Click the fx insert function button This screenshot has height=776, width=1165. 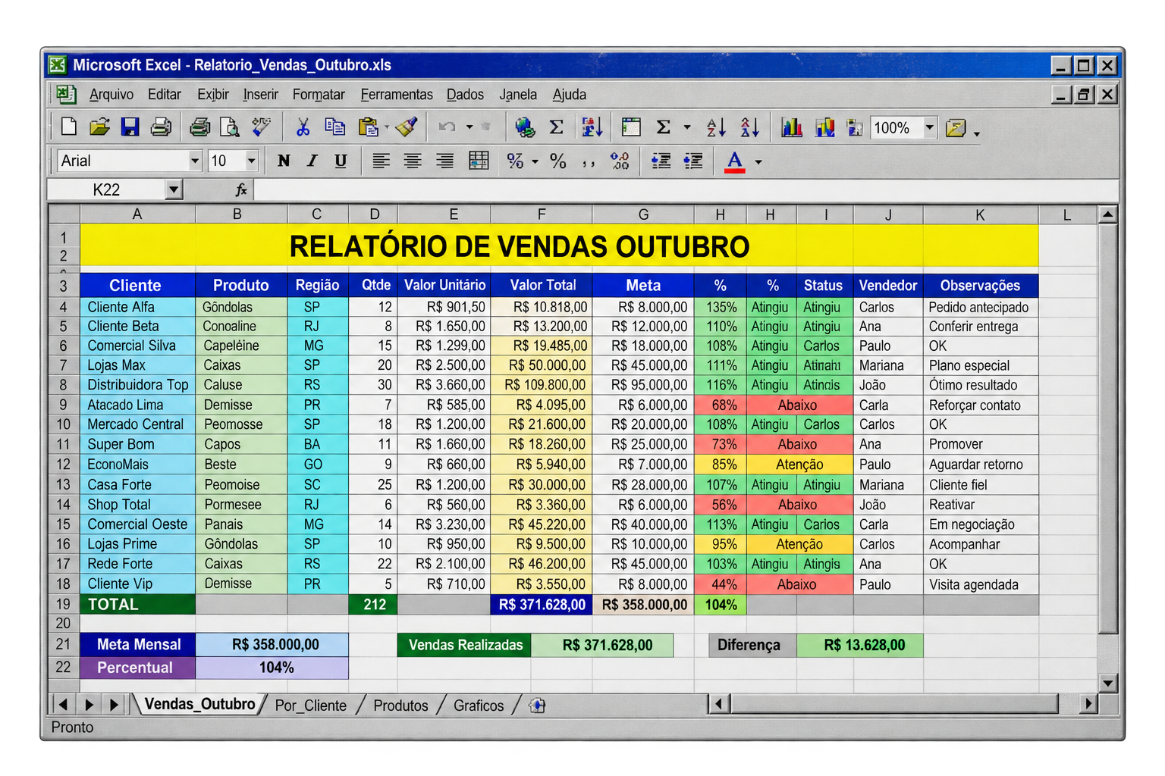pyautogui.click(x=241, y=189)
